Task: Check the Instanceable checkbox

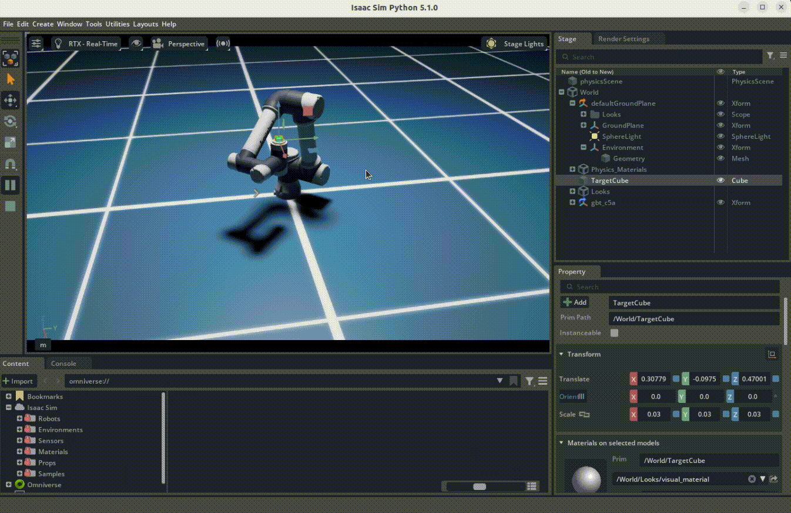Action: pyautogui.click(x=614, y=333)
